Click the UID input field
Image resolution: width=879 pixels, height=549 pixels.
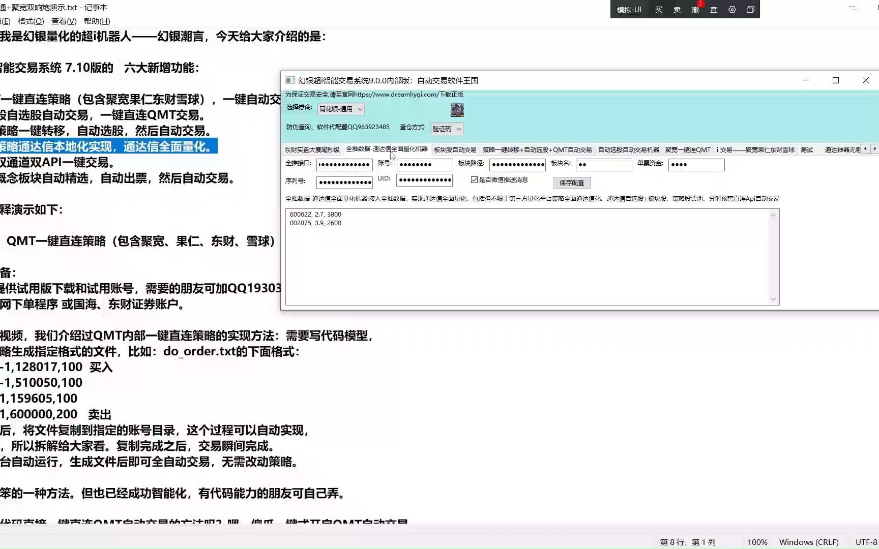click(425, 180)
